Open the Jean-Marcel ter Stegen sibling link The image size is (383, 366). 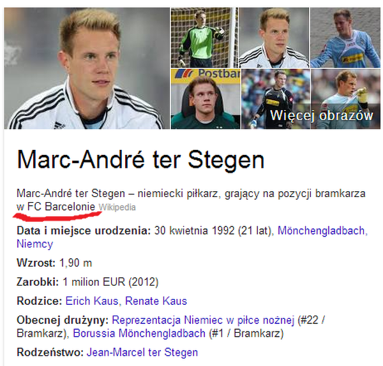142,353
